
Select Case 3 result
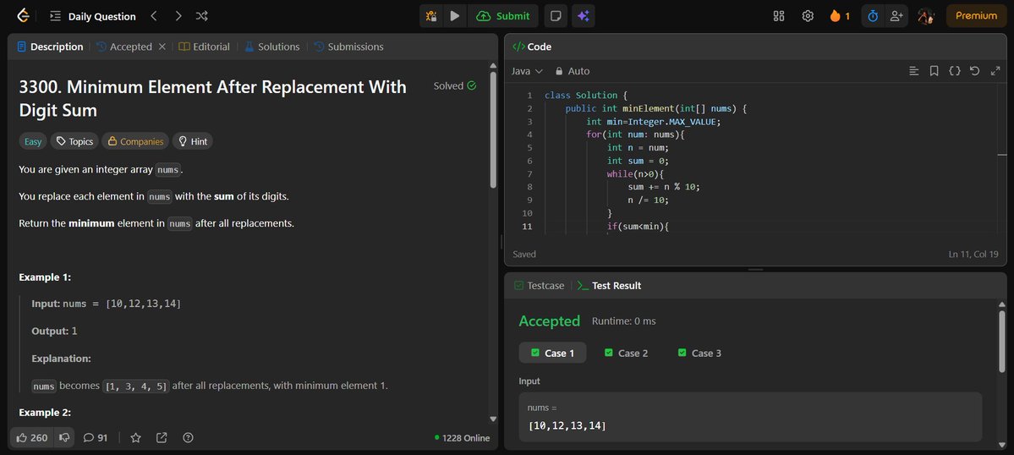tap(699, 353)
